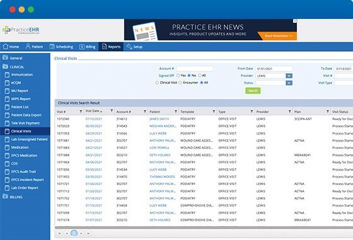This screenshot has height=240, width=353.
Task: Sort by Visit Status column header
Action: [340, 112]
